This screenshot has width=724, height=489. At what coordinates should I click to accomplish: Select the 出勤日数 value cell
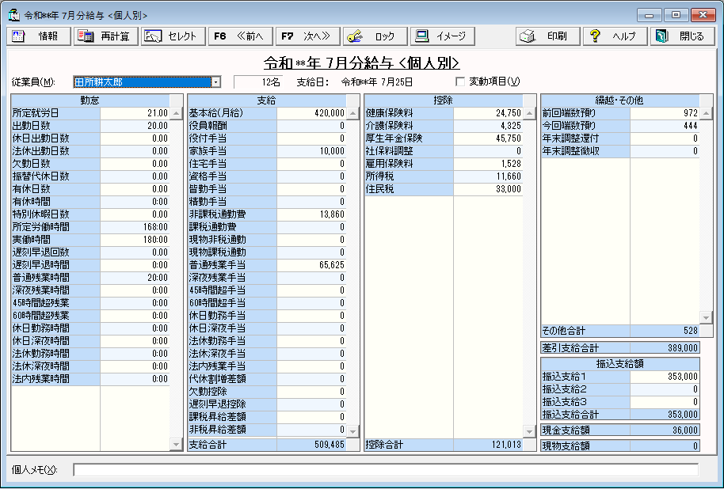(135, 126)
